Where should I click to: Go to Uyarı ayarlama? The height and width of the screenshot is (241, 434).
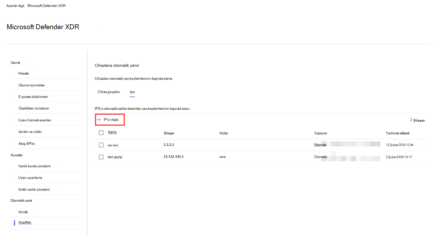click(x=30, y=178)
